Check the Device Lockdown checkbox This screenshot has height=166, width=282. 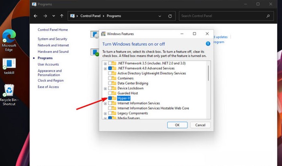[x=110, y=88]
